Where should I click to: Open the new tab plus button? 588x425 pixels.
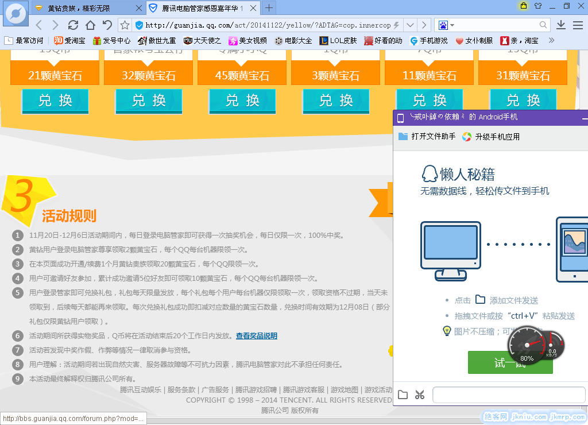click(269, 8)
